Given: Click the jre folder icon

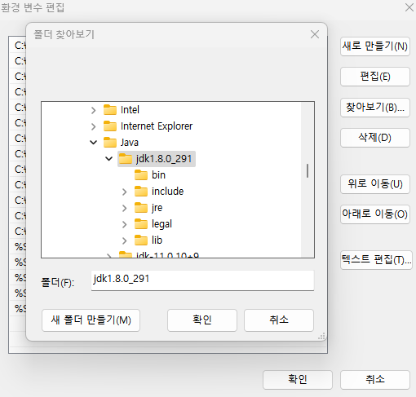Looking at the screenshot, I should 141,208.
